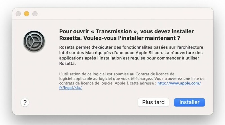
Task: Open help with the question mark button
Action: (x=25, y=103)
